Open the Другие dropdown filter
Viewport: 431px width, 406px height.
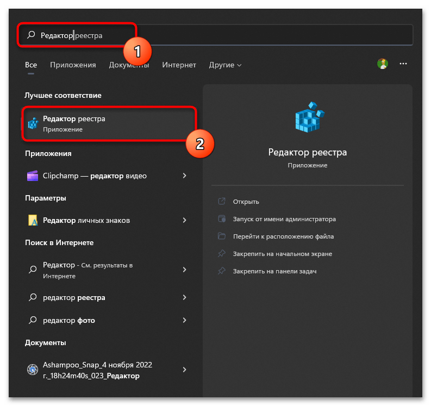[x=225, y=65]
